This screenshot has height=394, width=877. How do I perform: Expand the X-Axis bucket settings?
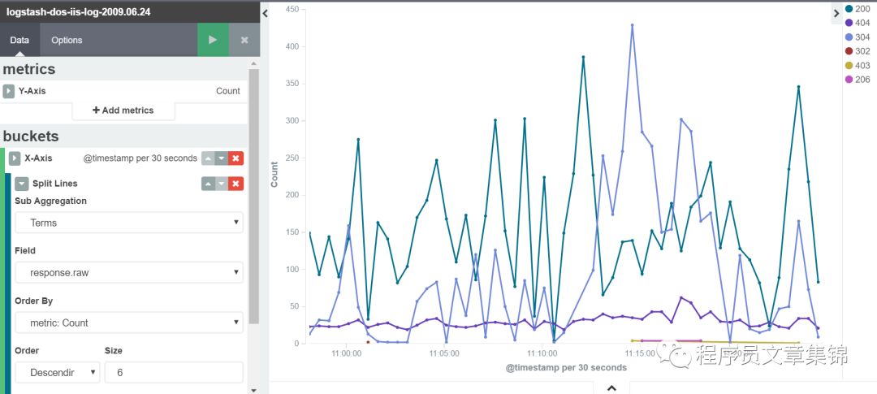click(15, 158)
